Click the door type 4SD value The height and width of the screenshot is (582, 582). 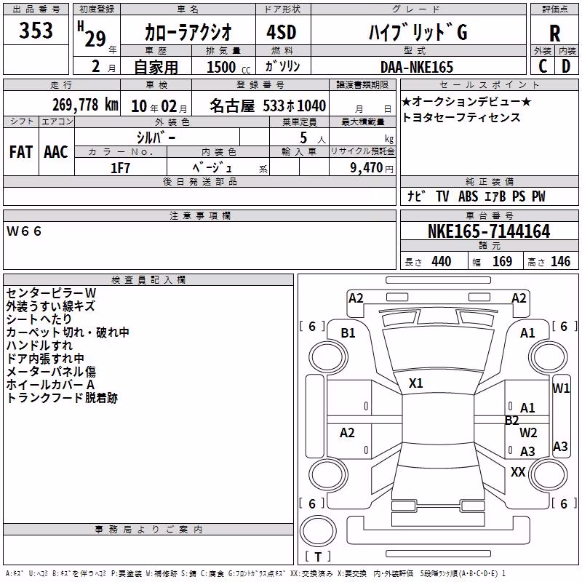[x=282, y=32]
